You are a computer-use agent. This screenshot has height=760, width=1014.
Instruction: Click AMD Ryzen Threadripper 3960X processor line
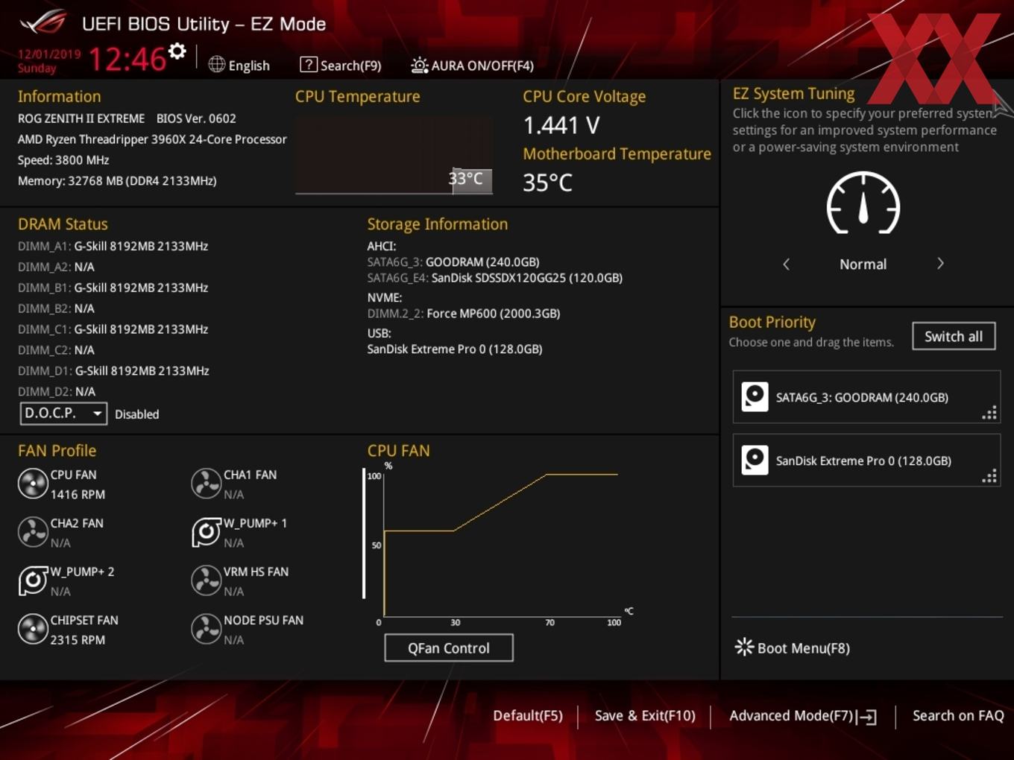tap(152, 139)
